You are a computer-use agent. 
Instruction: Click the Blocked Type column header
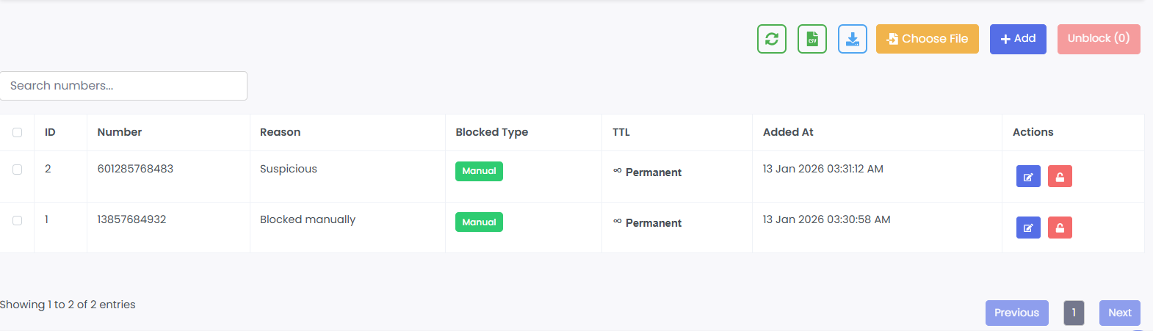coord(491,132)
